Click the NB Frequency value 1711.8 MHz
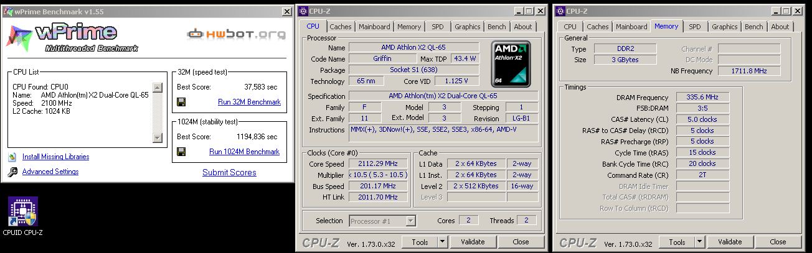Image resolution: width=812 pixels, height=253 pixels. point(749,71)
